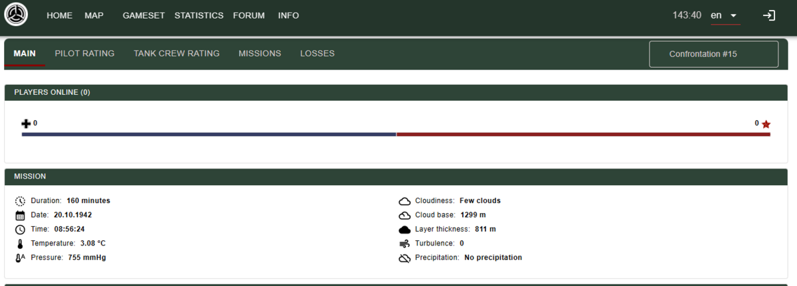Viewport: 797px width, 286px height.
Task: Open the MAP menu item
Action: (x=94, y=15)
